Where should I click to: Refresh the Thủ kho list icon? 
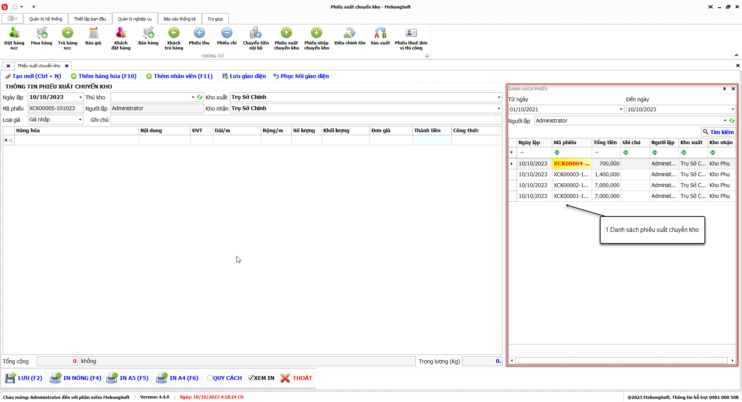(x=200, y=97)
